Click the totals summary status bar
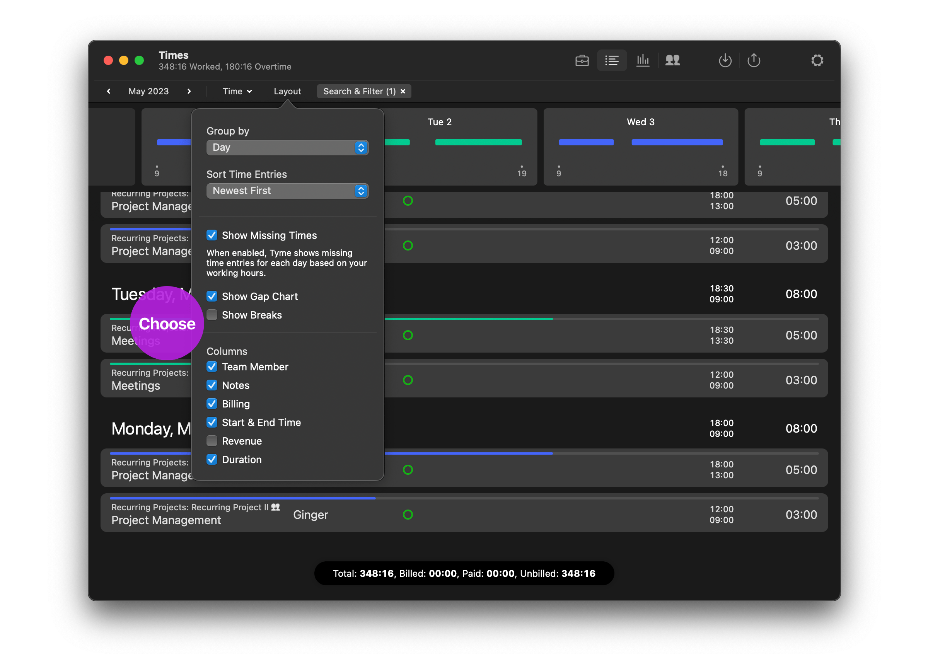 point(464,574)
